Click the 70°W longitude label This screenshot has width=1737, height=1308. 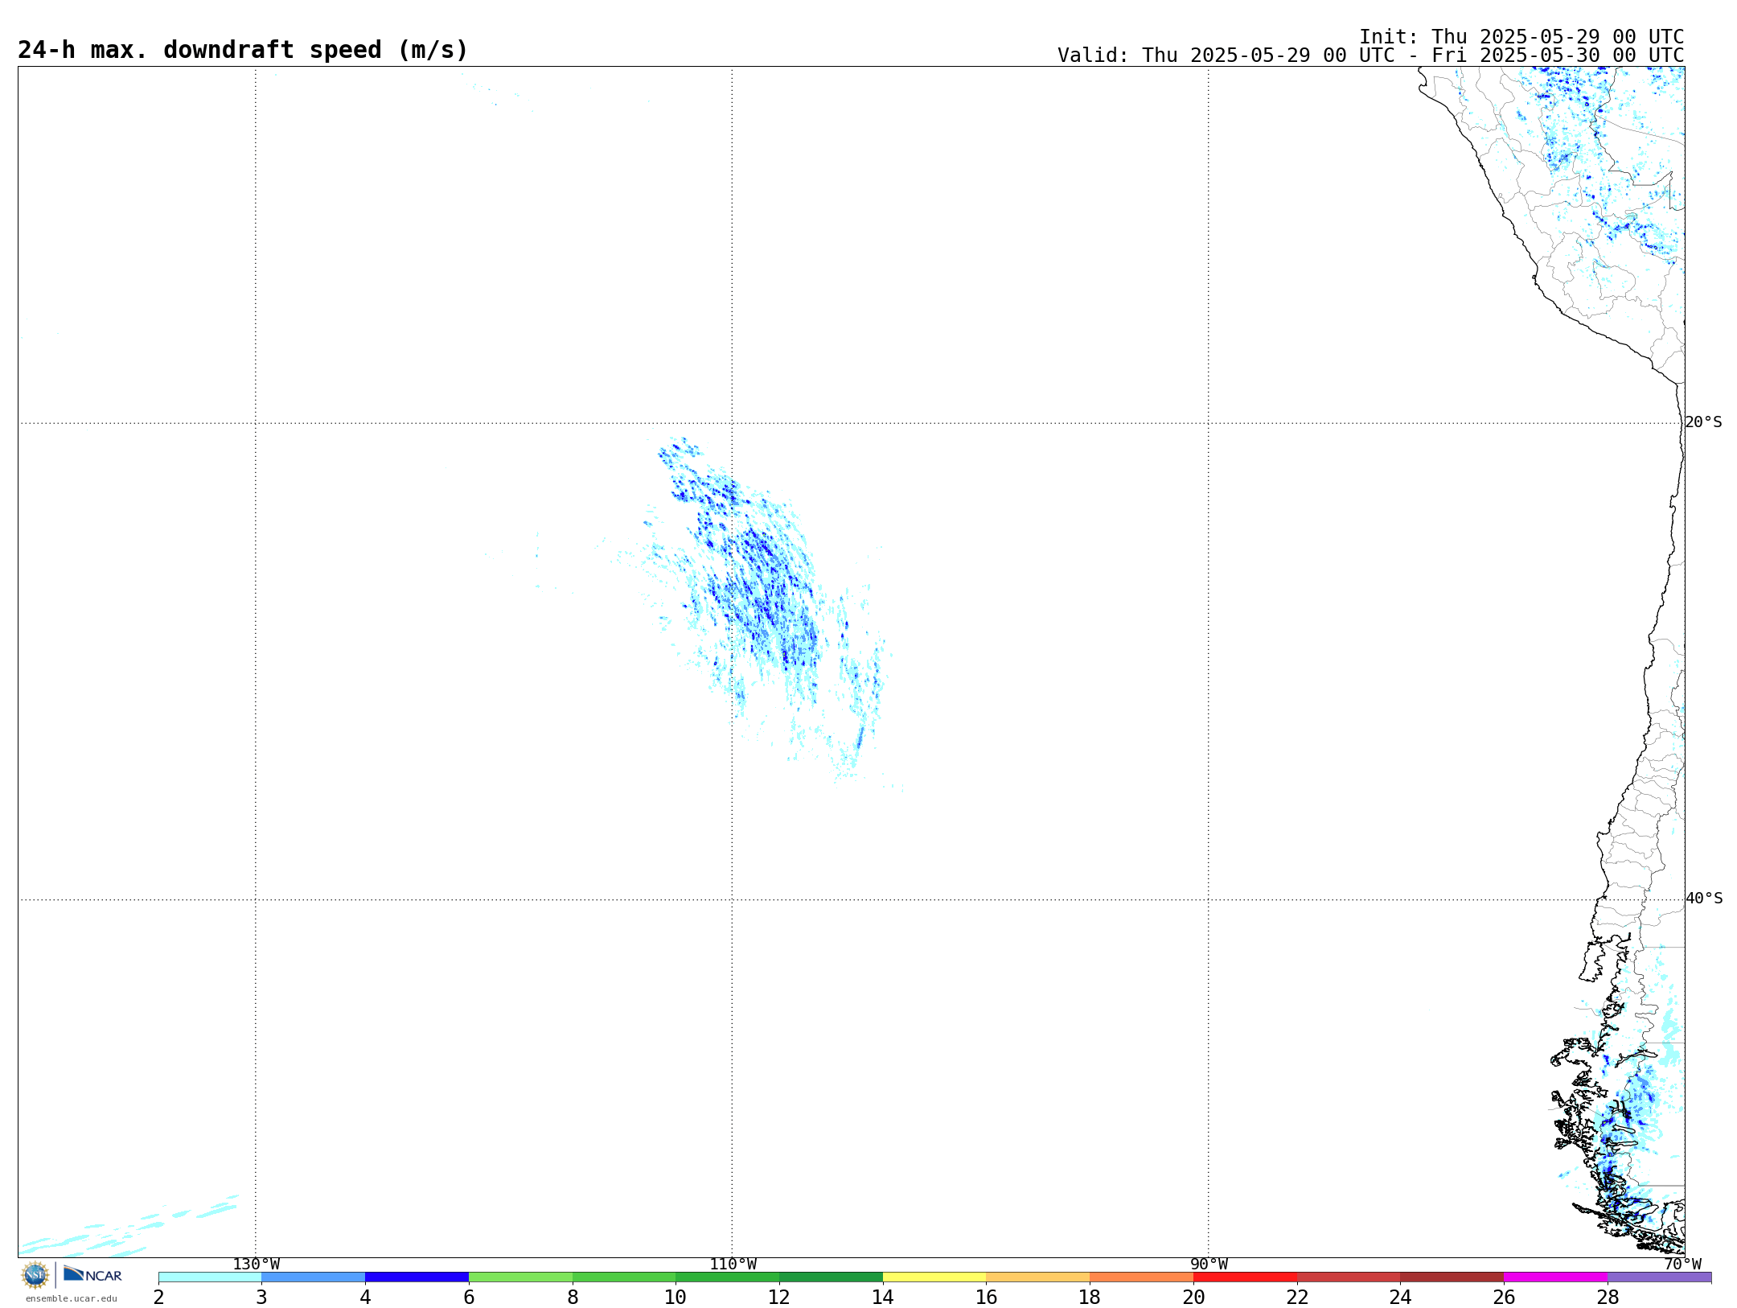tap(1682, 1265)
